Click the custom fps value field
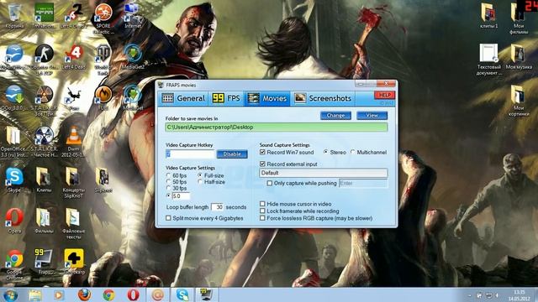Screen dimensions: 538x302 182,196
